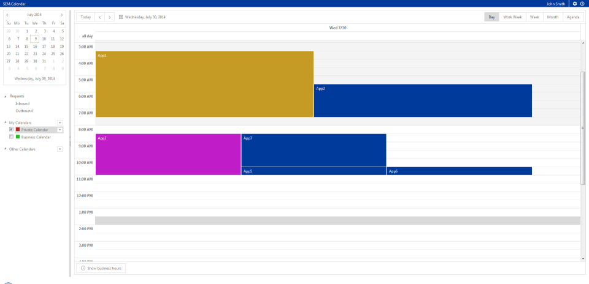Viewport: 589px width, 284px height.
Task: Click the Private Calendar label
Action: point(34,130)
